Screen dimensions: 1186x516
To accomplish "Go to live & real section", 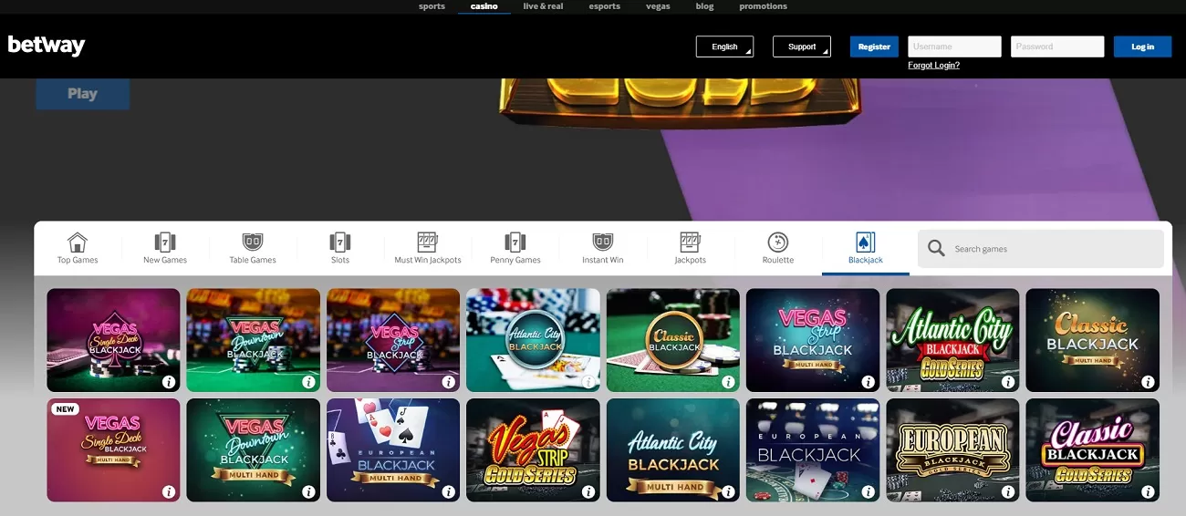I will 543,6.
